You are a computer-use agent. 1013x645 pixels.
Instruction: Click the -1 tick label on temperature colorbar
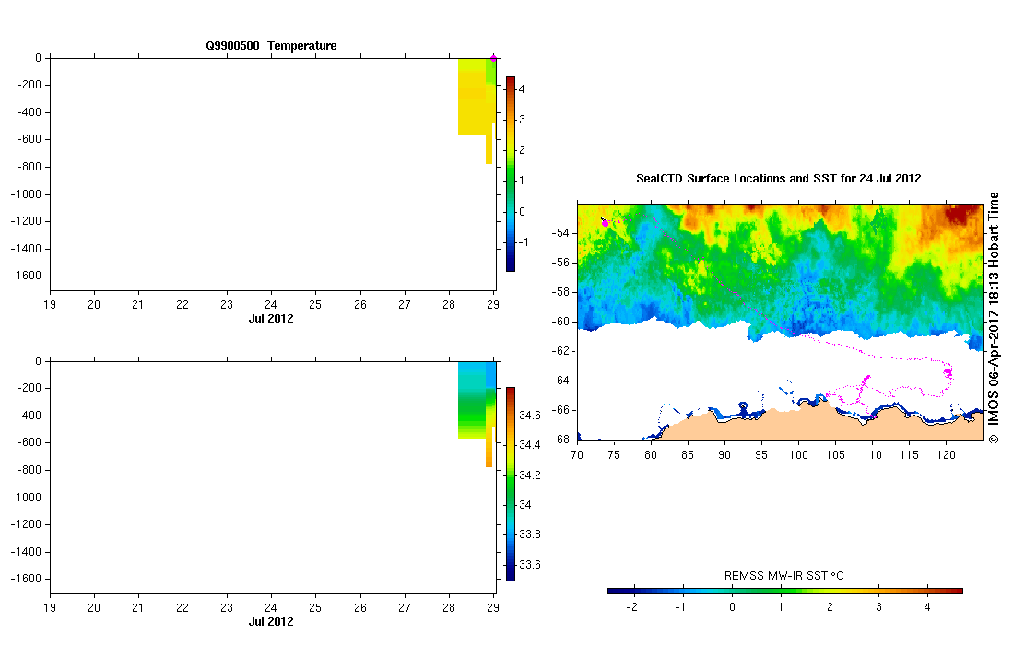[524, 242]
